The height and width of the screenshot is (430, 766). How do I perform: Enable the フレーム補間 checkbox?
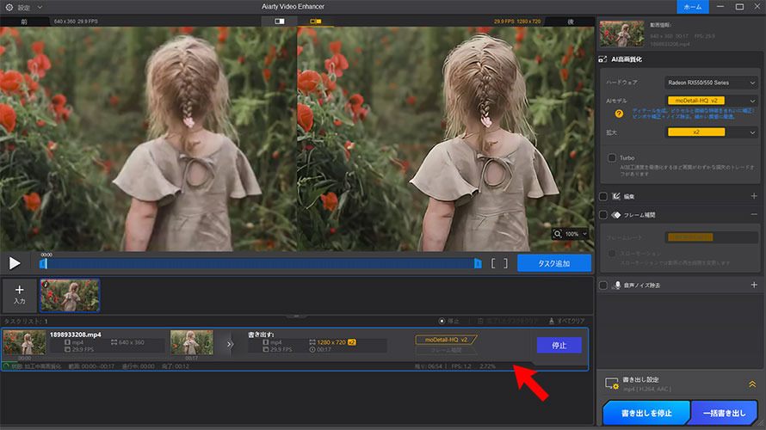pyautogui.click(x=603, y=215)
